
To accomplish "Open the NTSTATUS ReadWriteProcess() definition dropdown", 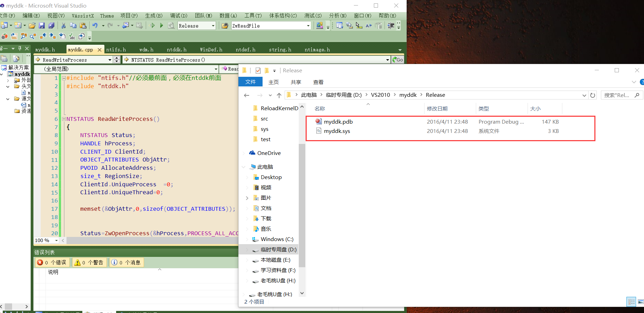I will 388,60.
